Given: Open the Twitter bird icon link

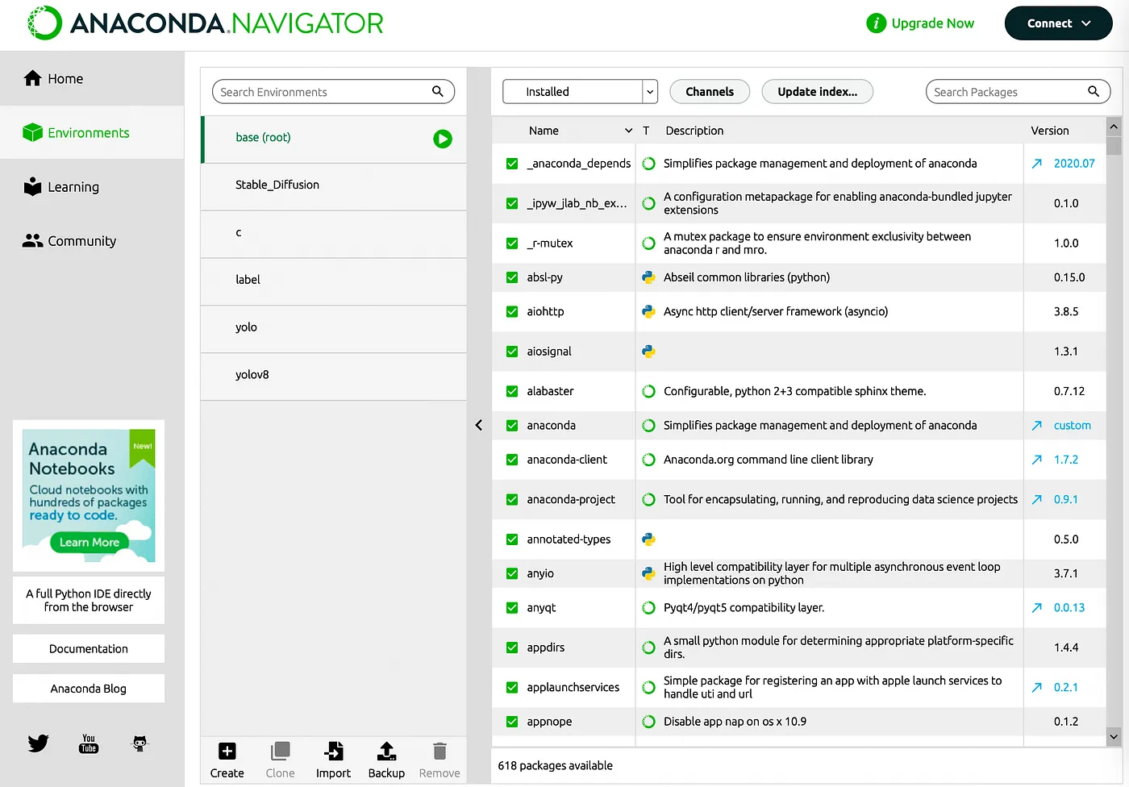Looking at the screenshot, I should 38,743.
